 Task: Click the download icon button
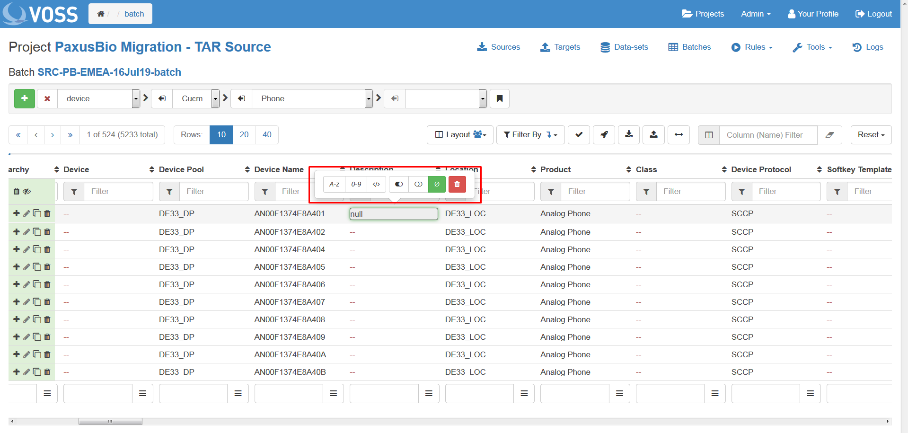pyautogui.click(x=628, y=135)
